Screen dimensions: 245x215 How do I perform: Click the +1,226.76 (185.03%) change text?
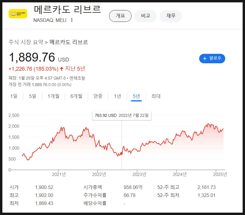pos(33,69)
